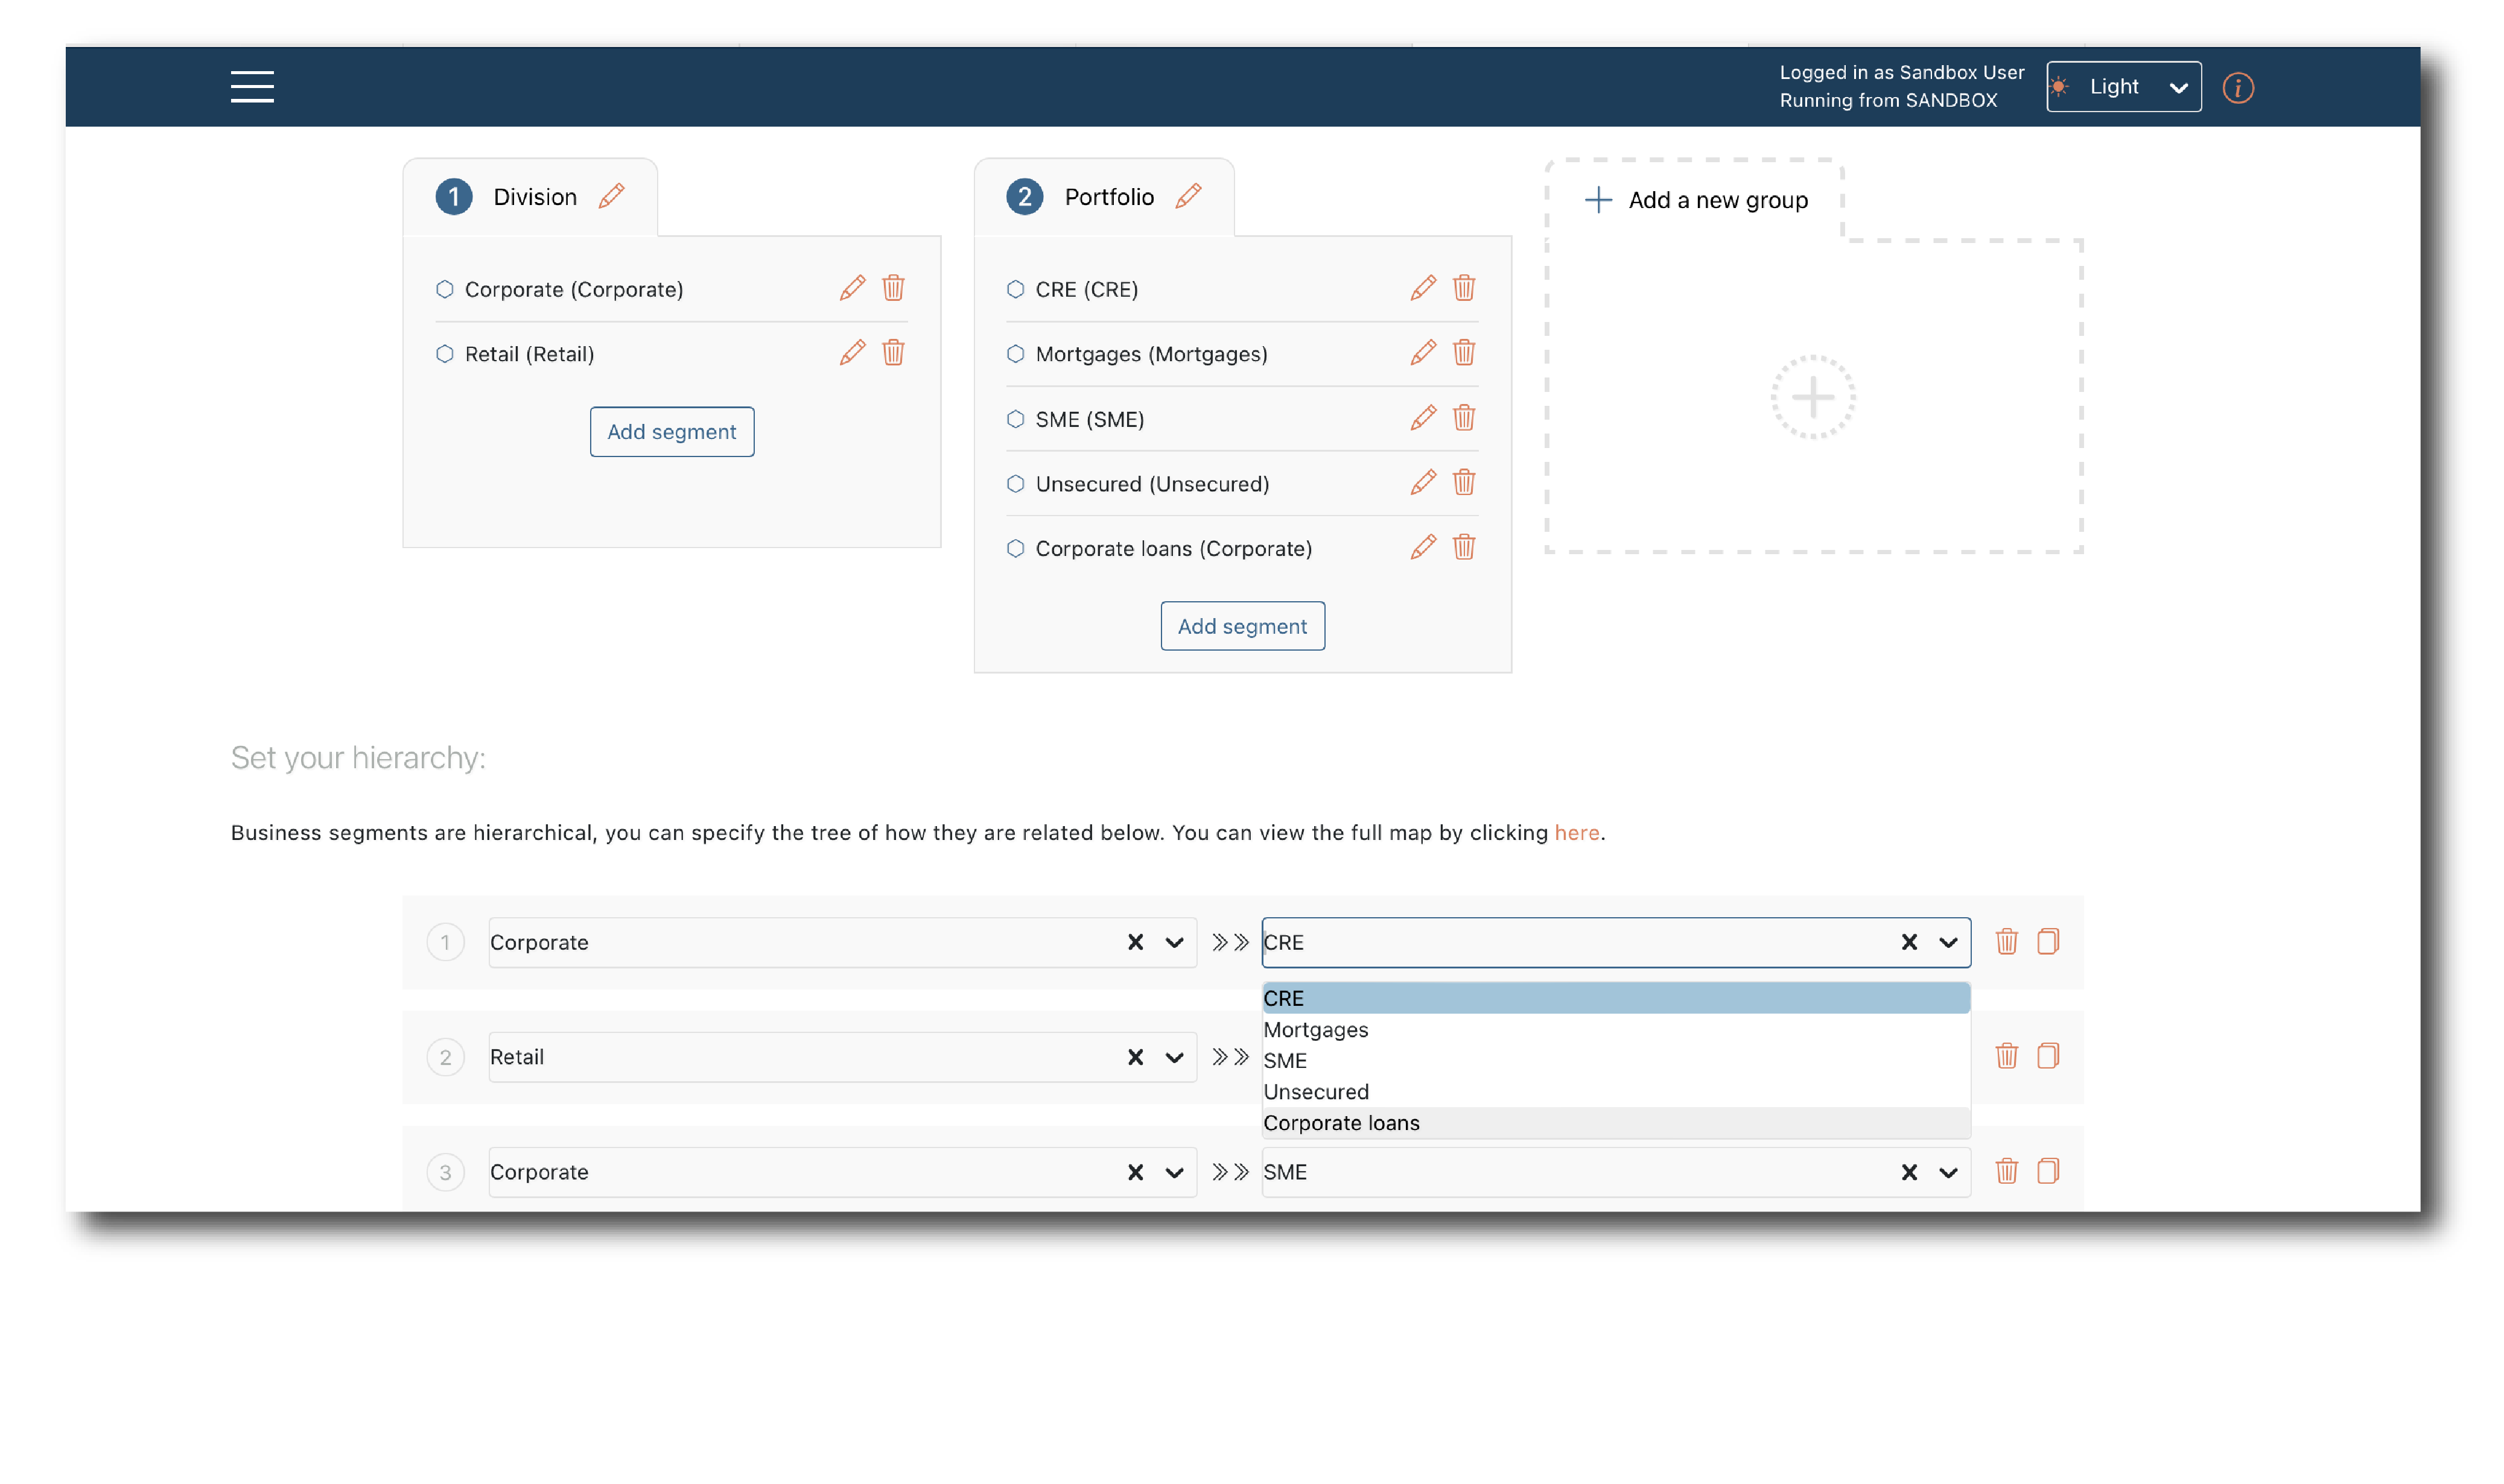Click Add a new group
Screen dimensions: 2504x1484
coord(1698,200)
